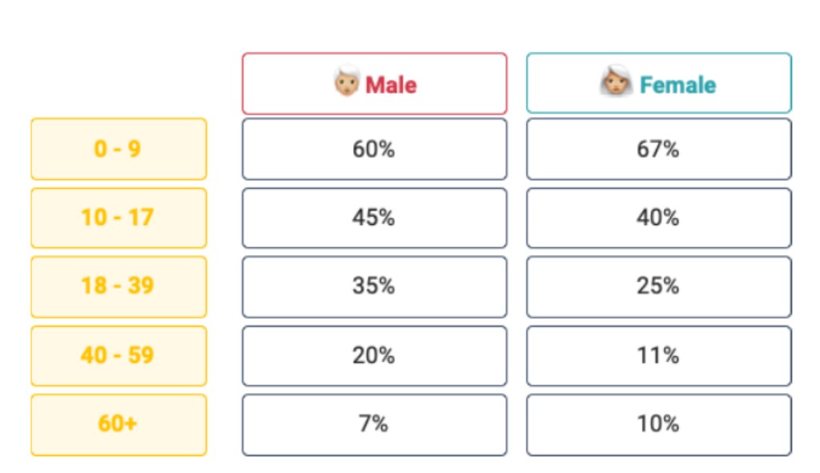820x473 pixels.
Task: Pick the 40 - 59 age range
Action: 119,356
